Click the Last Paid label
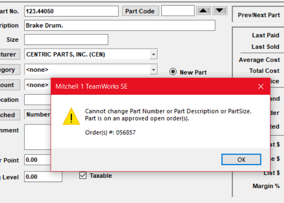 pos(266,35)
